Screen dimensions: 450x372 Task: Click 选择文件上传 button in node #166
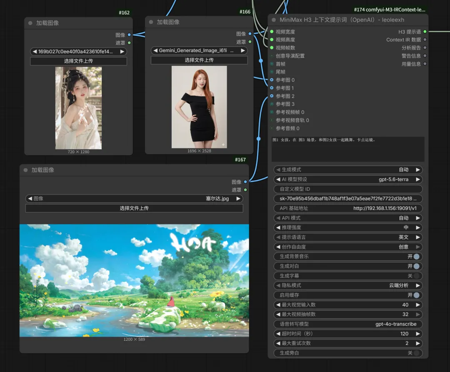click(x=199, y=60)
